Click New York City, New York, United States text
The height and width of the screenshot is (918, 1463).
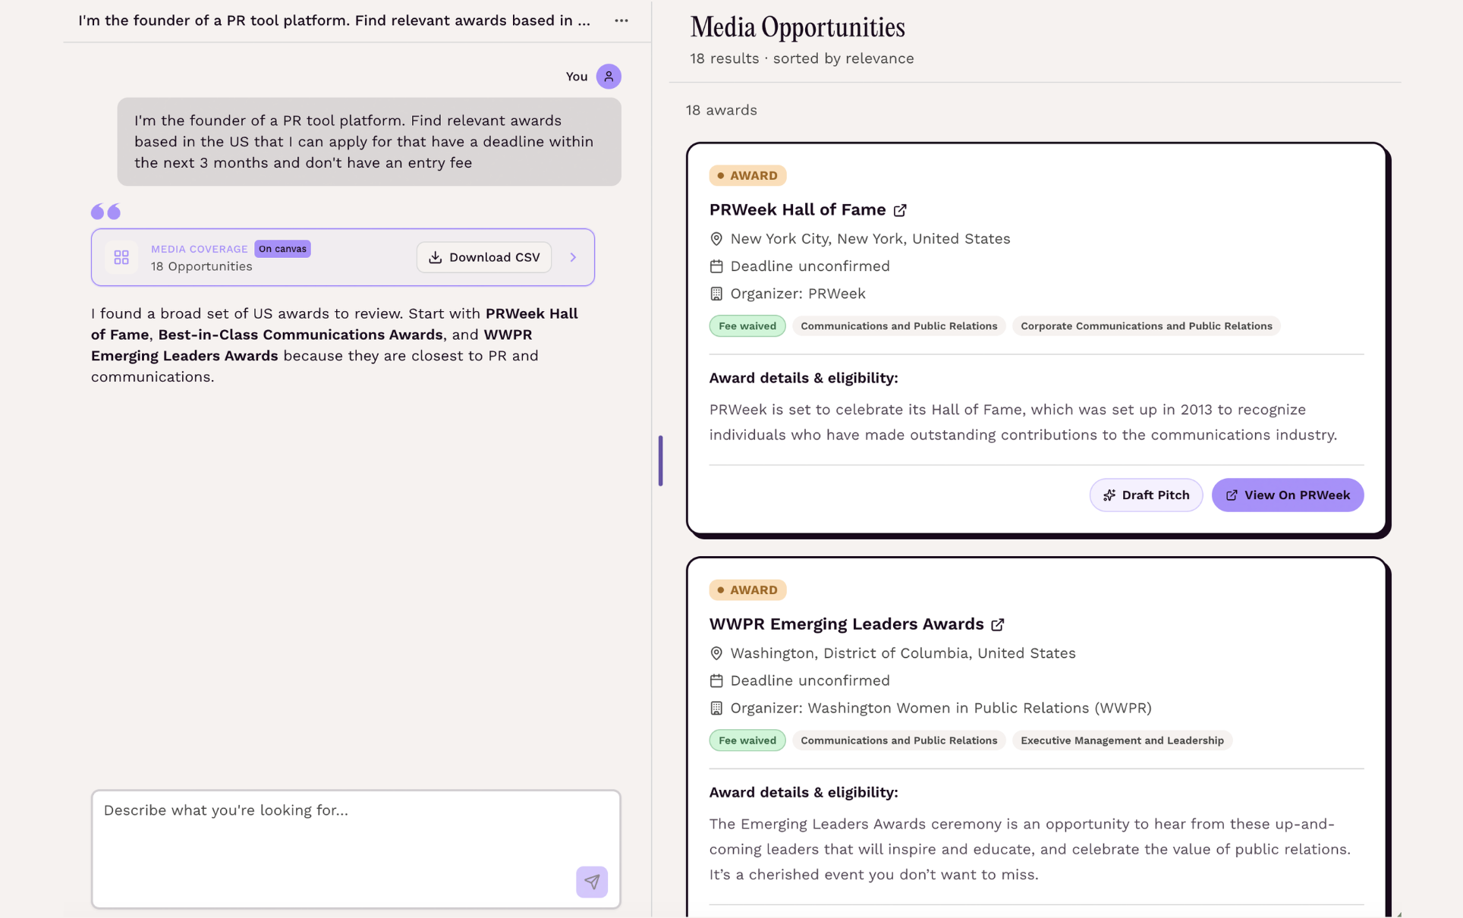click(870, 239)
